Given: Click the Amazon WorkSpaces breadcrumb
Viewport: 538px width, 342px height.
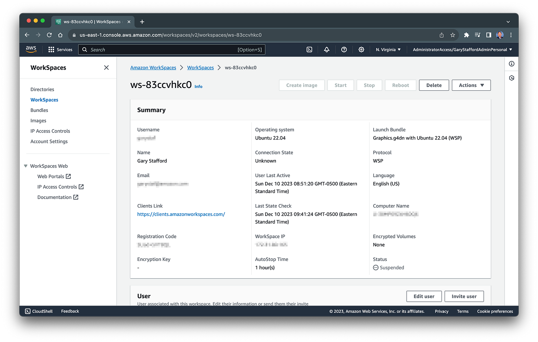Looking at the screenshot, I should coord(153,68).
